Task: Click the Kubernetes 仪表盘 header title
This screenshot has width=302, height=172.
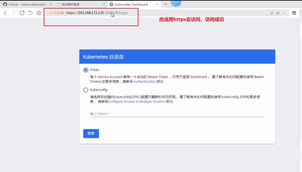Action: tap(103, 57)
